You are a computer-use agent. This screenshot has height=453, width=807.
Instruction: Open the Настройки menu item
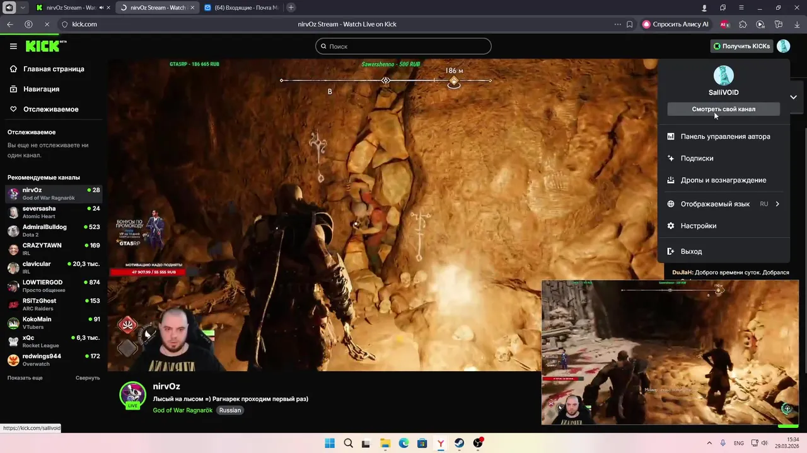723,226
